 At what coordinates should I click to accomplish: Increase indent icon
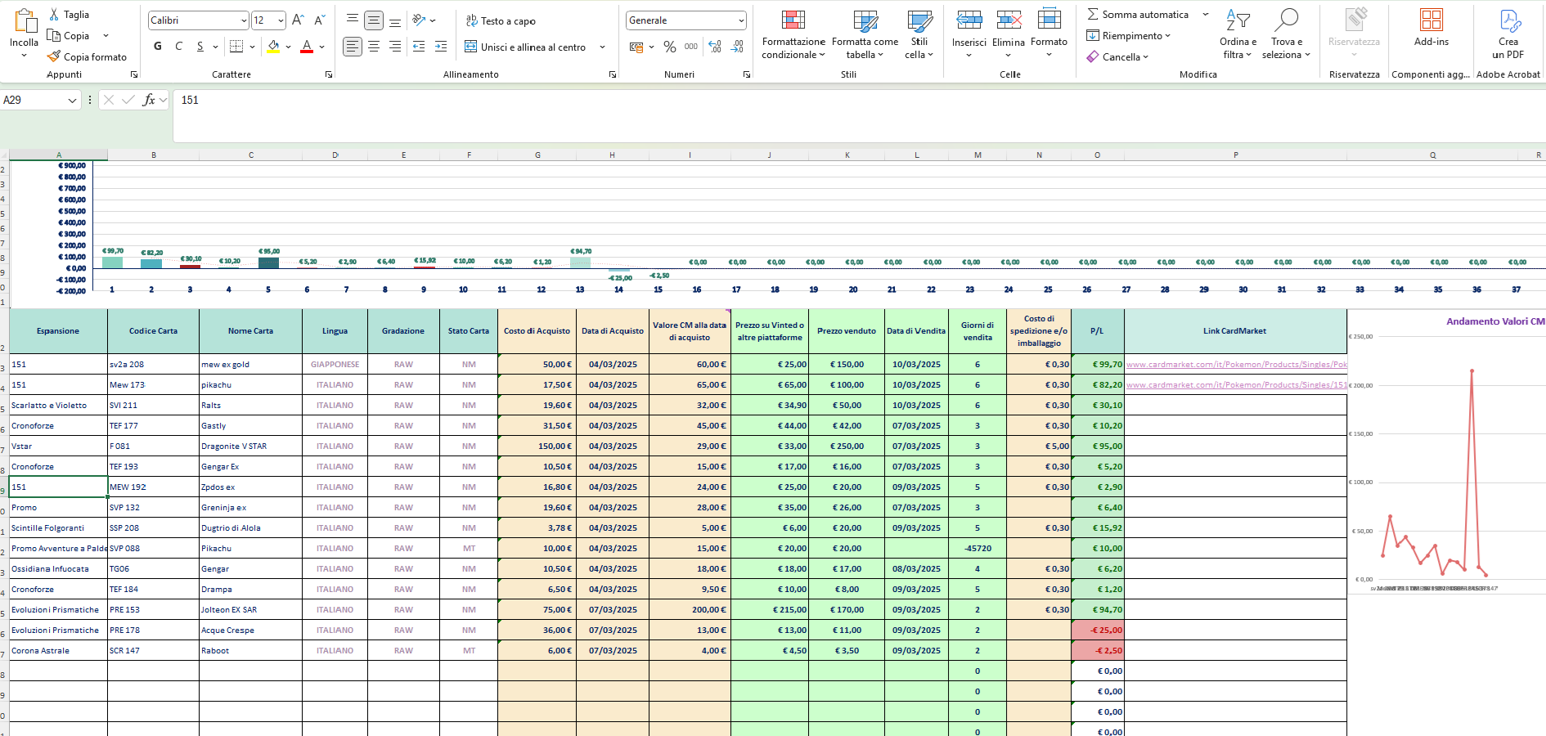pyautogui.click(x=441, y=47)
